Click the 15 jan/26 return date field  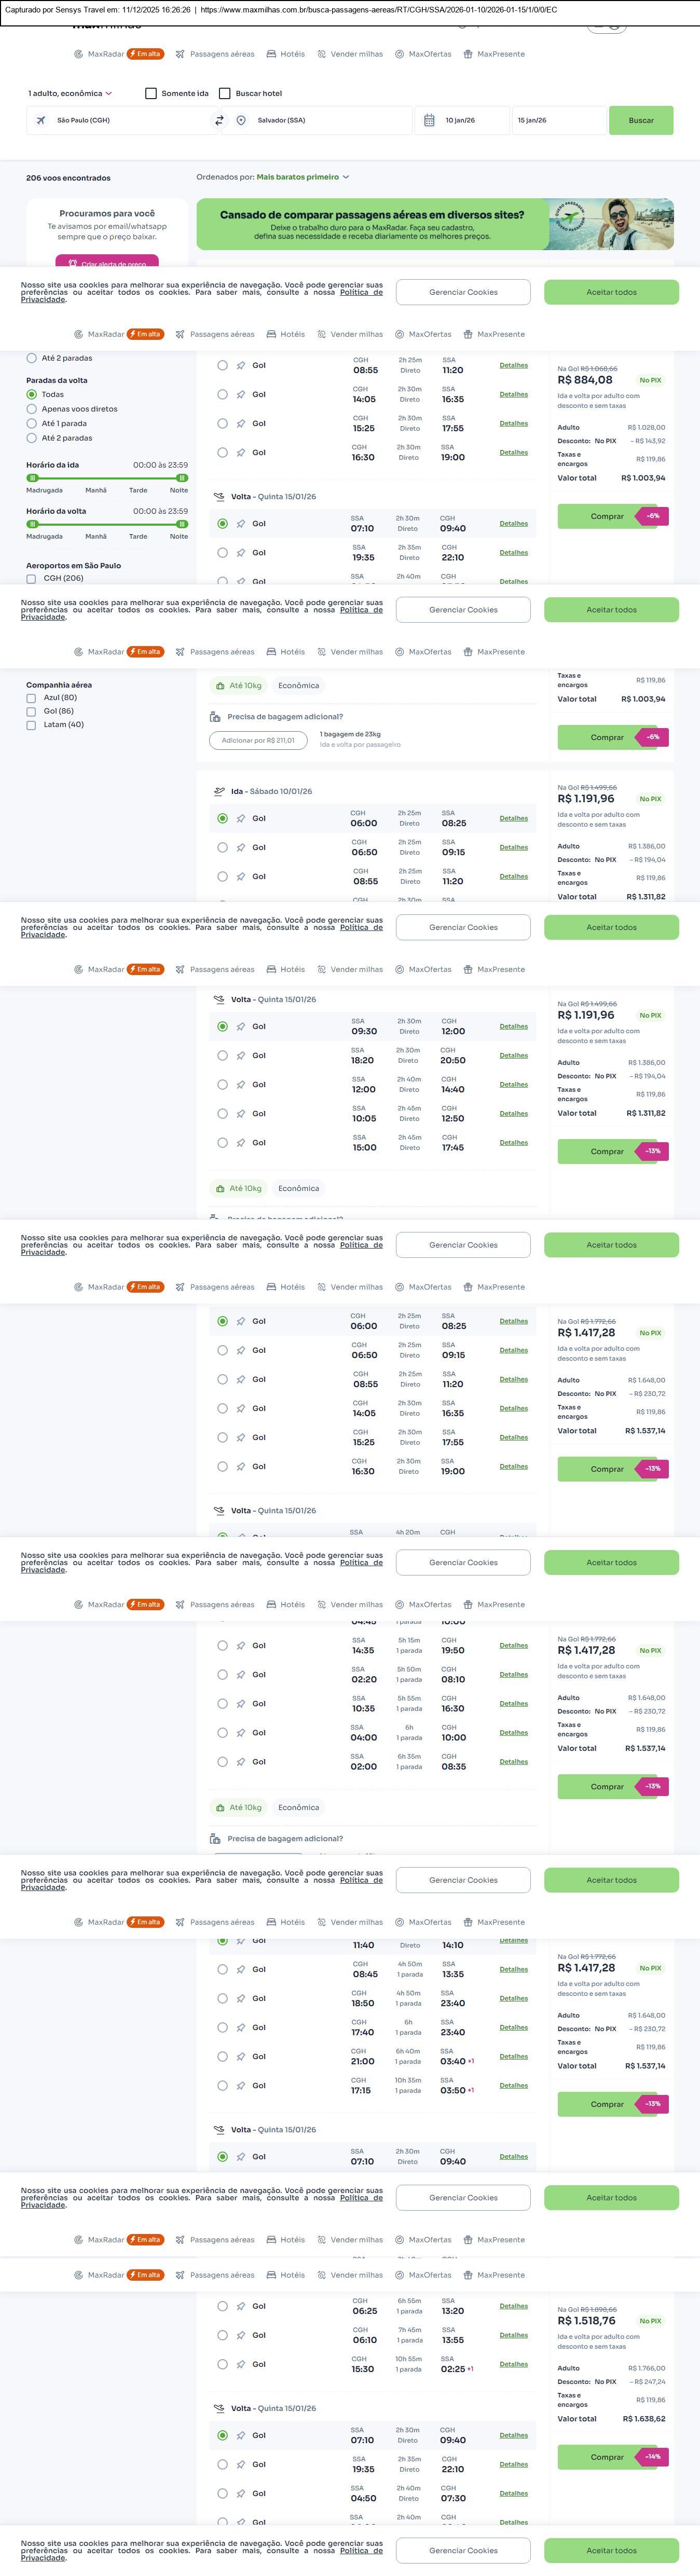click(555, 120)
